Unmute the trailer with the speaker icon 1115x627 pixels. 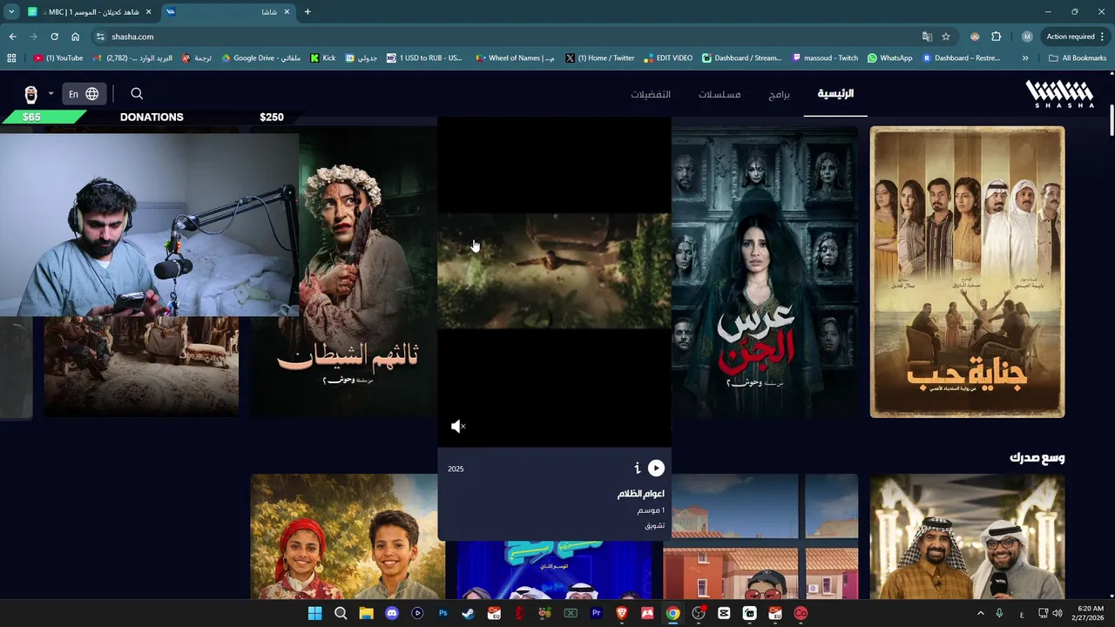click(x=458, y=426)
